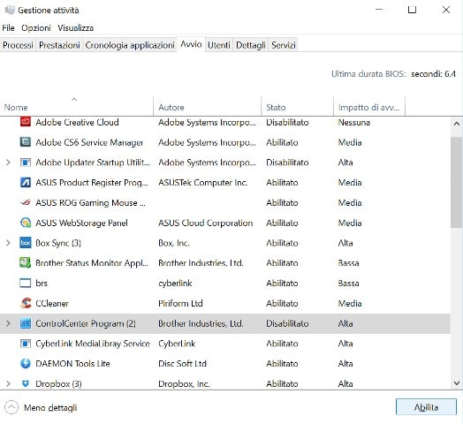The width and height of the screenshot is (463, 424).
Task: Select the Adobe CS6 Service Manager name
Action: point(89,142)
